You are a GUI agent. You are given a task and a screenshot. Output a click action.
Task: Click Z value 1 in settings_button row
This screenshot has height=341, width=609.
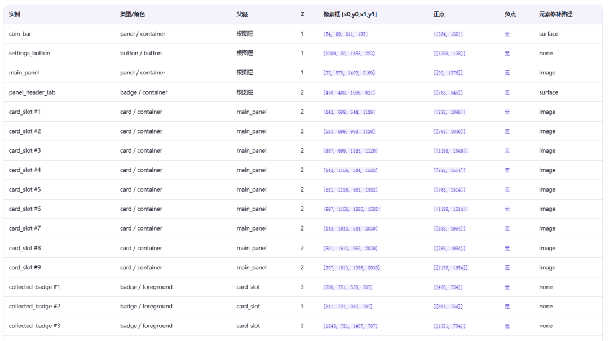pyautogui.click(x=302, y=53)
